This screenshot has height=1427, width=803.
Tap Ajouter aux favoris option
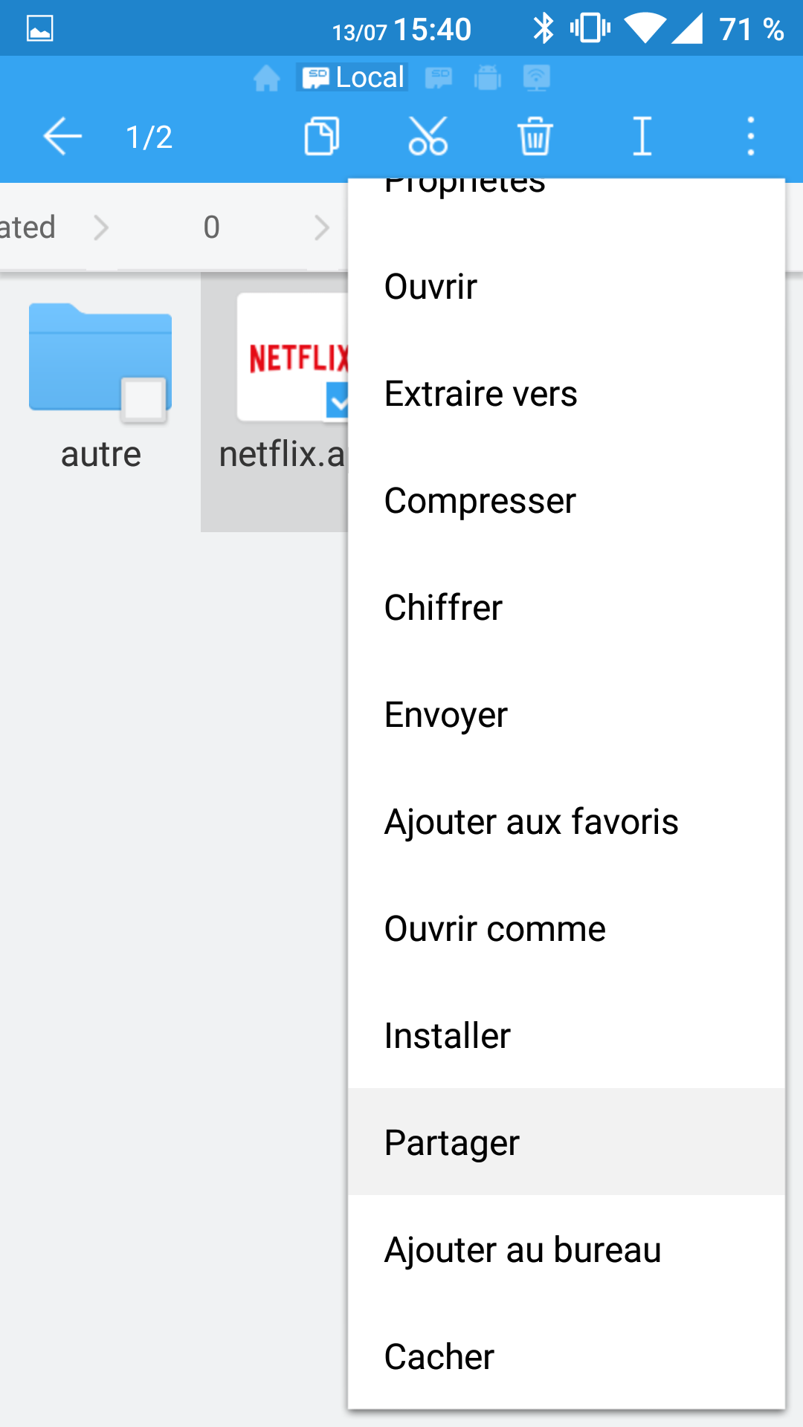531,821
